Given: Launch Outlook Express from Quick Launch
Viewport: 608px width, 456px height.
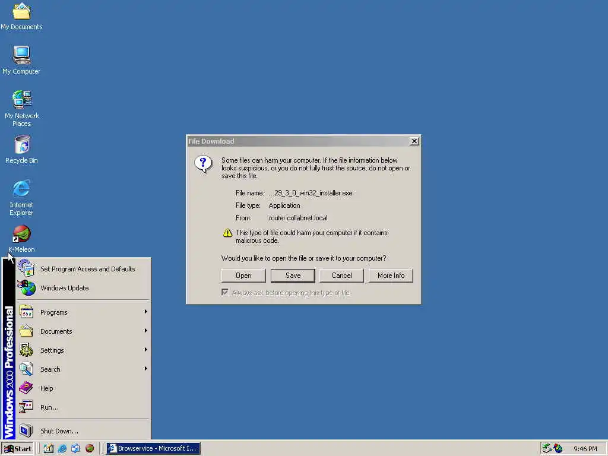Looking at the screenshot, I should pos(75,448).
